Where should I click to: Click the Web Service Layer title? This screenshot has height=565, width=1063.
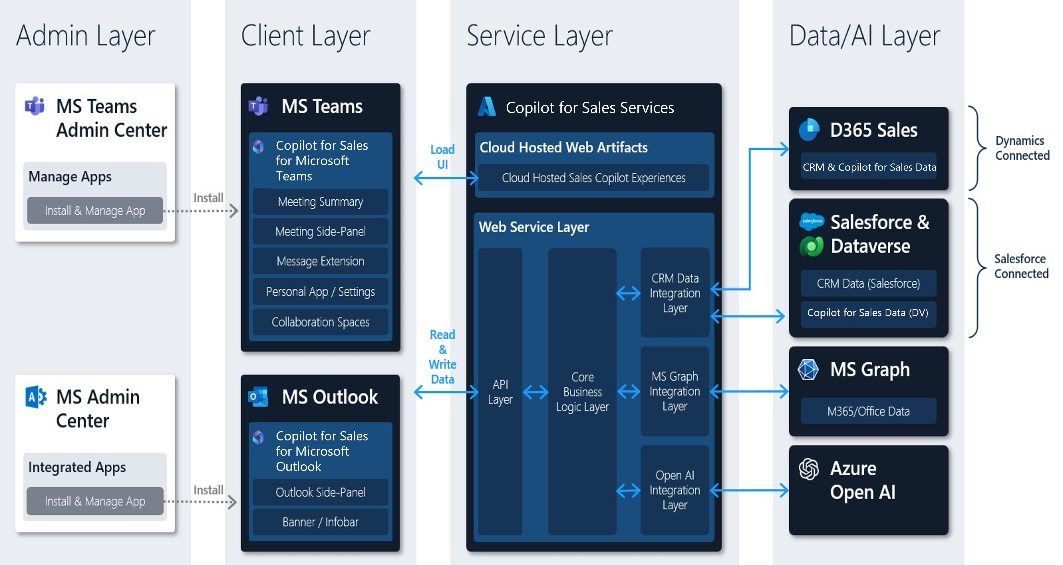click(534, 227)
